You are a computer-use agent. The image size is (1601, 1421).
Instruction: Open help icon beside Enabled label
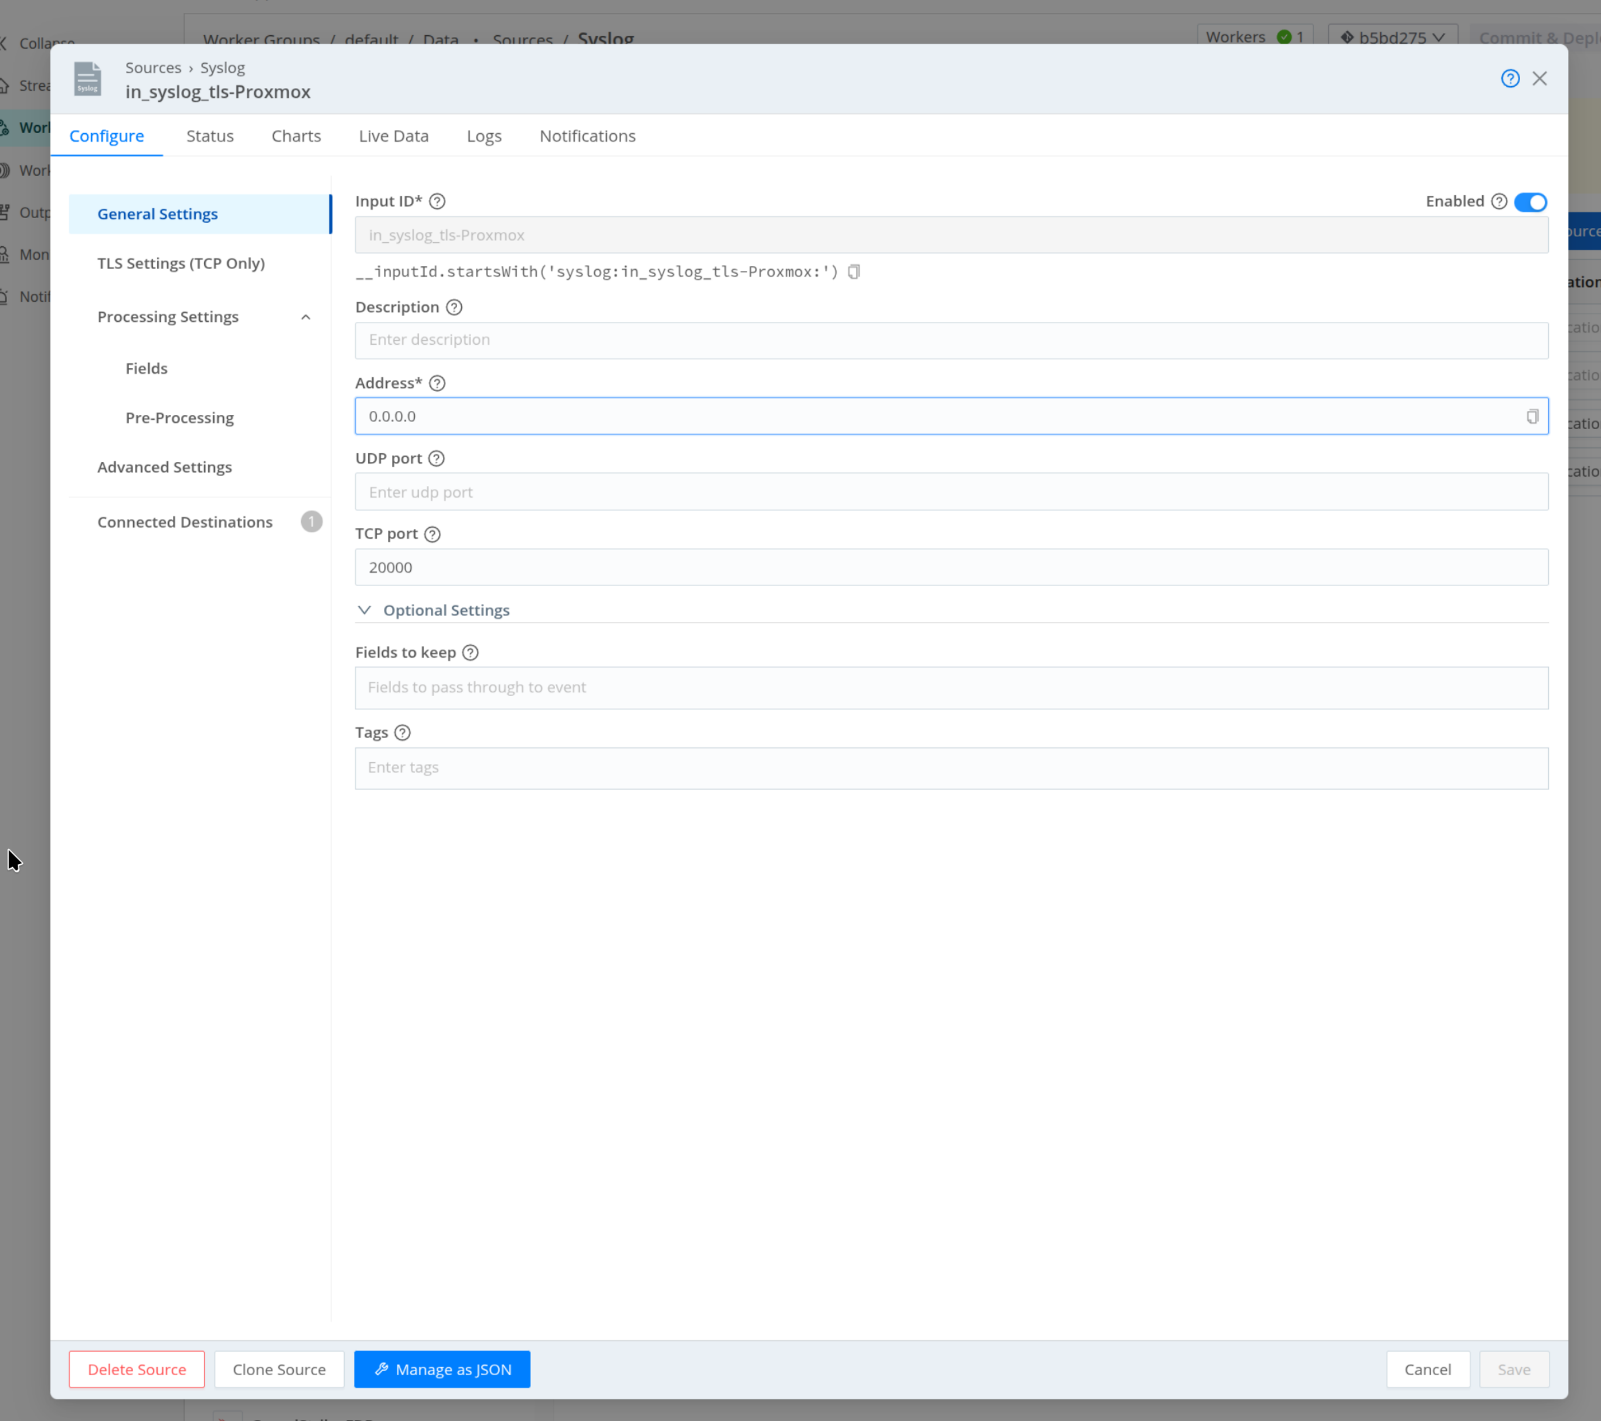(1498, 201)
